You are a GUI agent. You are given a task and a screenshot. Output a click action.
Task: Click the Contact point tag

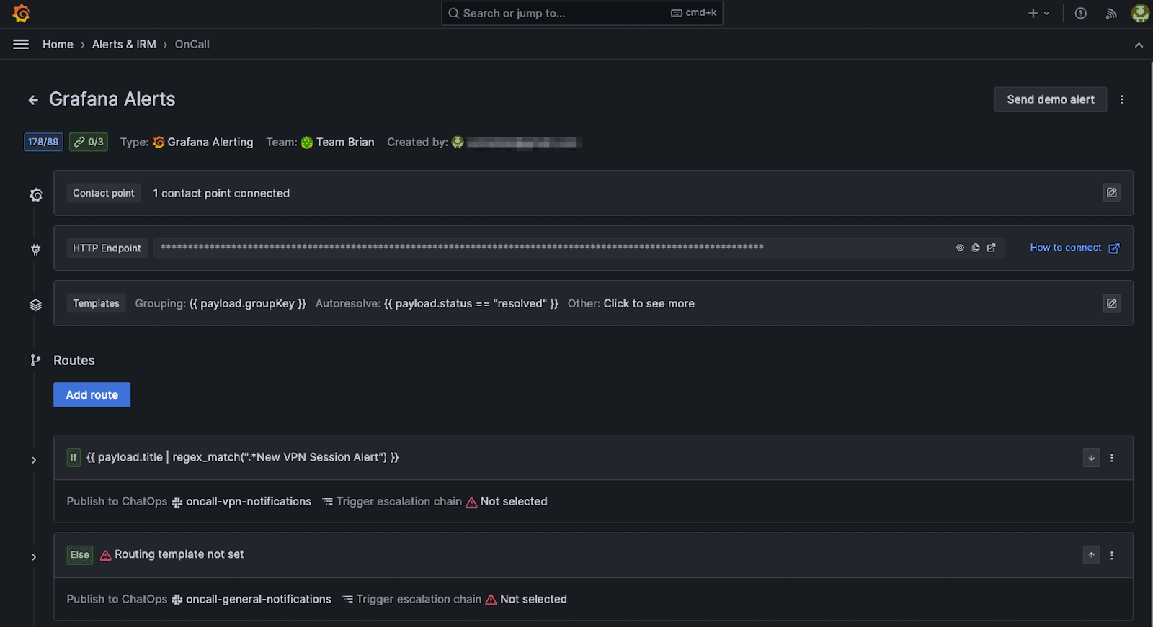103,193
